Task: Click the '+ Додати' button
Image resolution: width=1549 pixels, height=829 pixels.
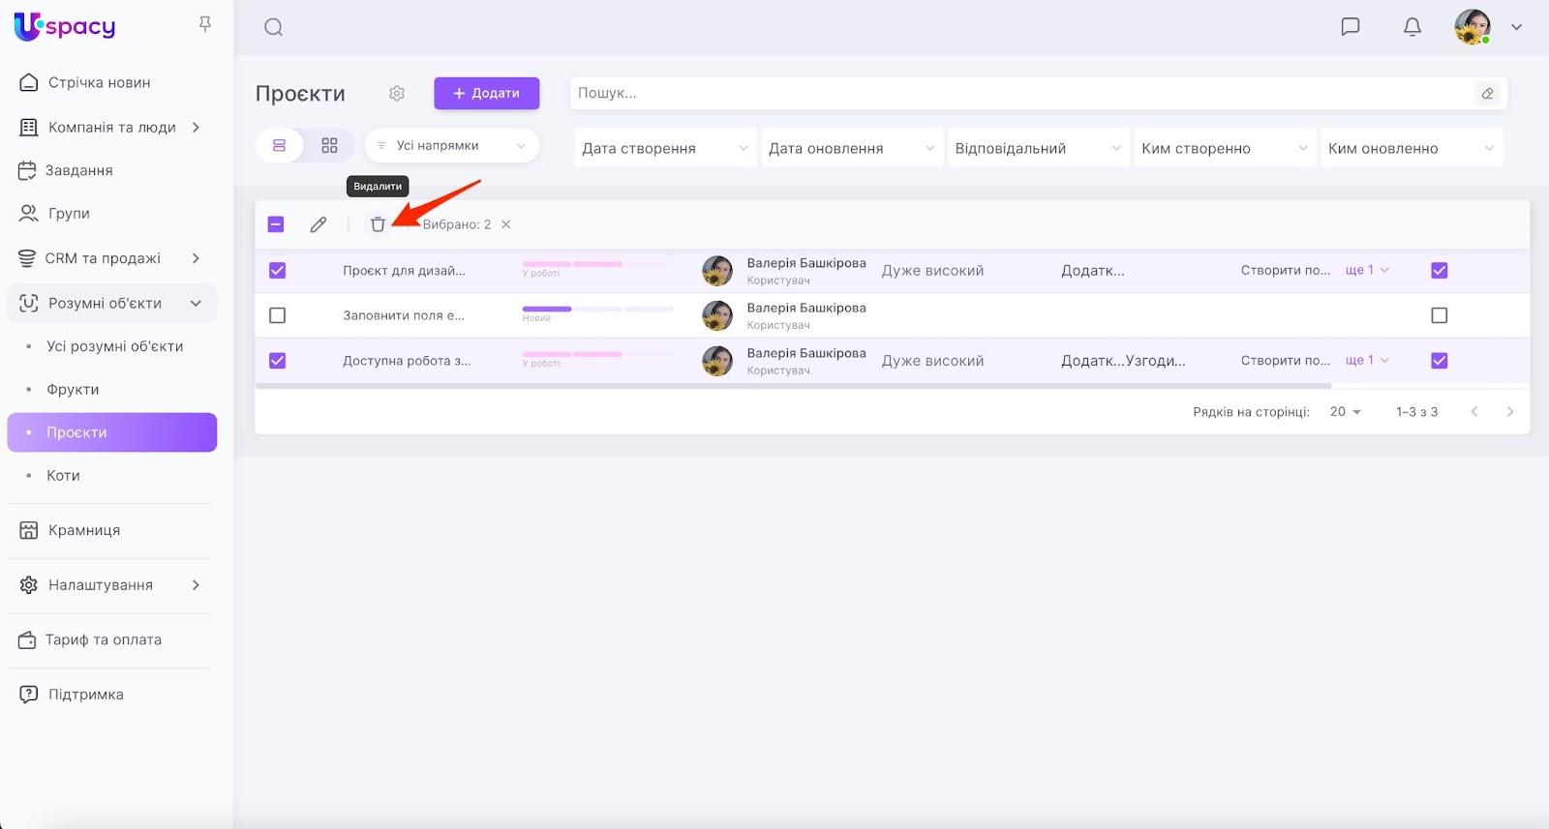Action: pos(486,94)
